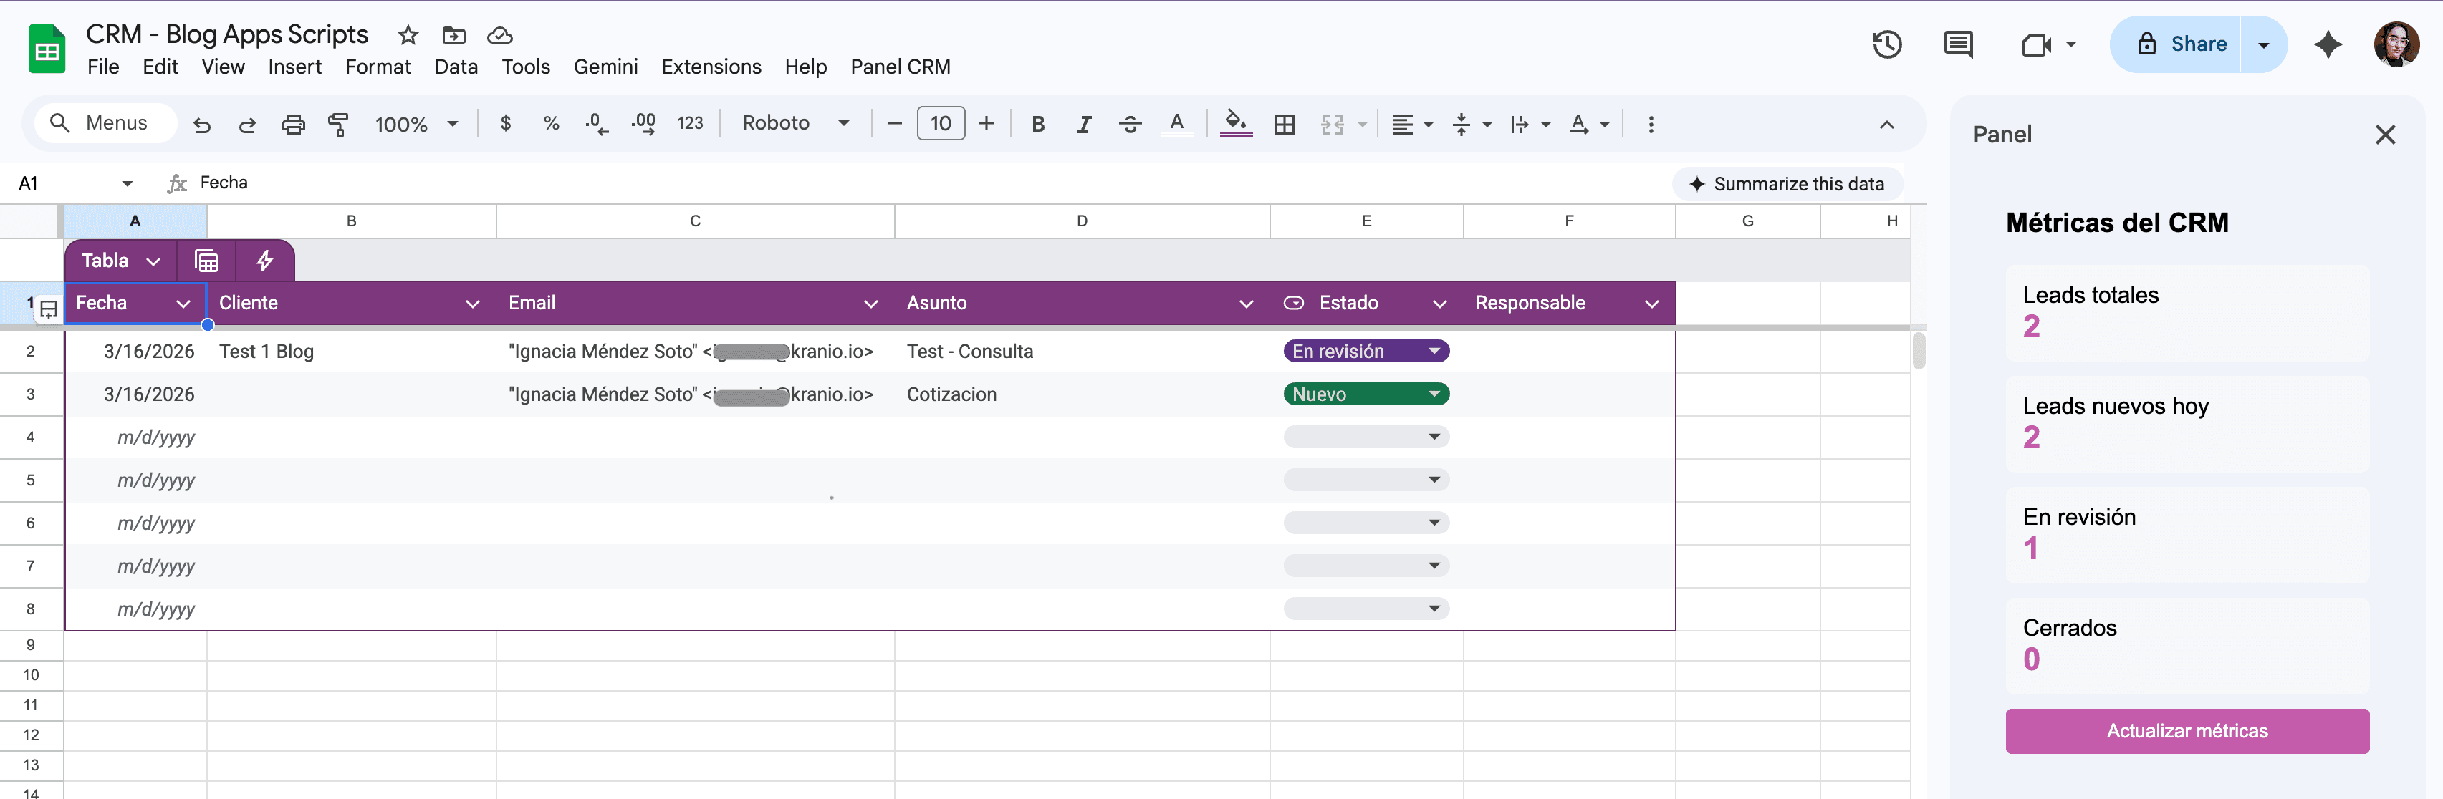Toggle bold formatting
The height and width of the screenshot is (799, 2443).
[1037, 124]
